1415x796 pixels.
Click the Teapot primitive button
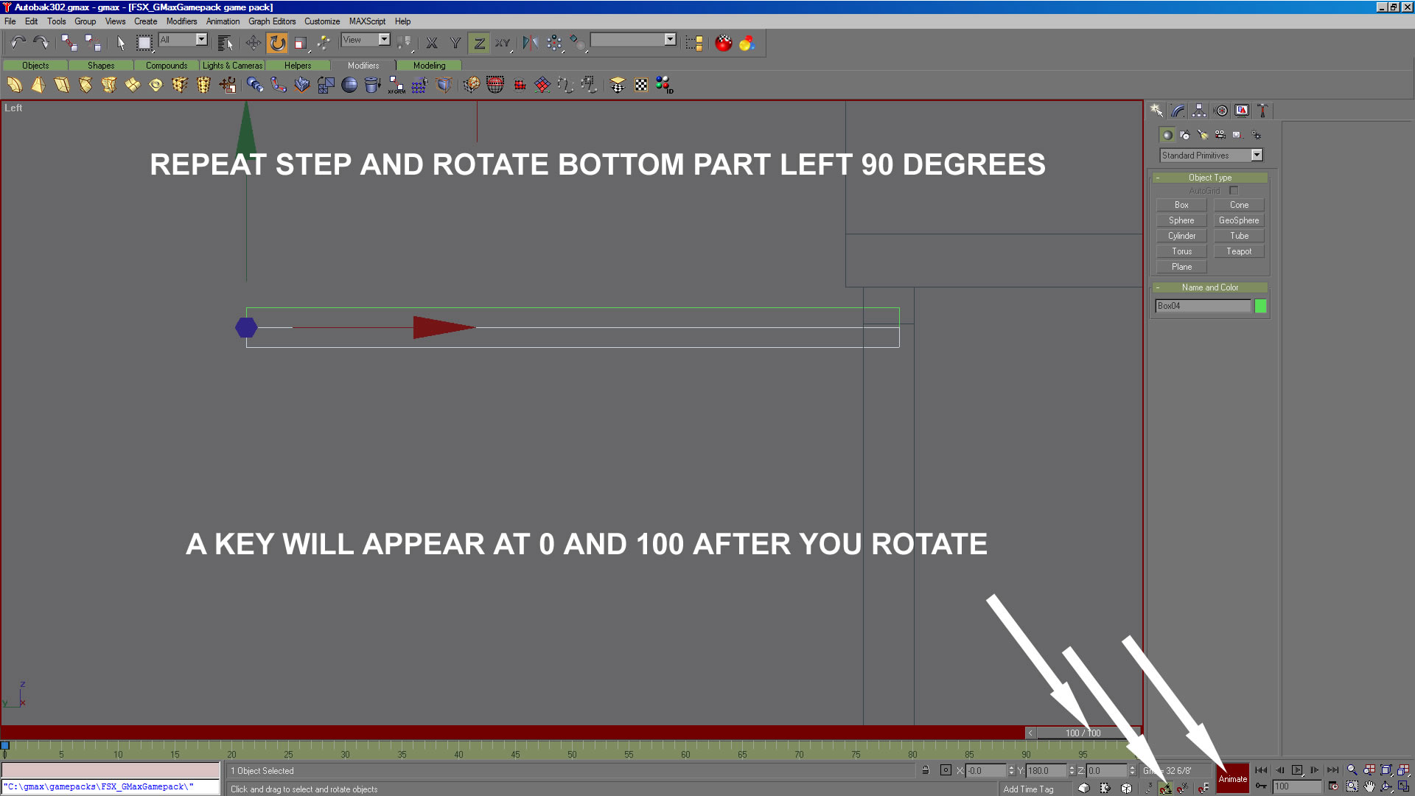(x=1238, y=251)
